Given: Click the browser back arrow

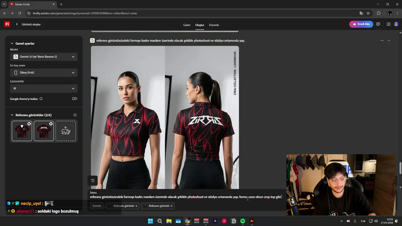Looking at the screenshot, I should click(4, 13).
